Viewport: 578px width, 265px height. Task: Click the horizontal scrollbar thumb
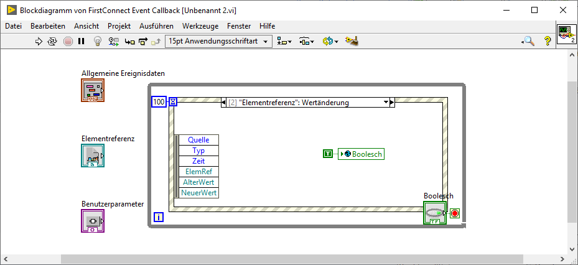click(292, 259)
